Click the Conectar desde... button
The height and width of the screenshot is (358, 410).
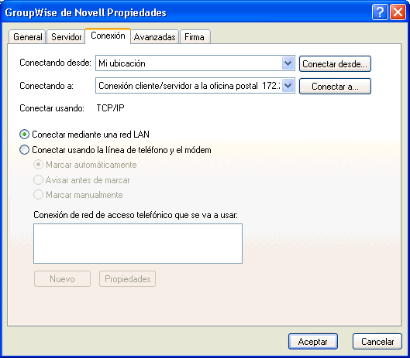(x=335, y=64)
